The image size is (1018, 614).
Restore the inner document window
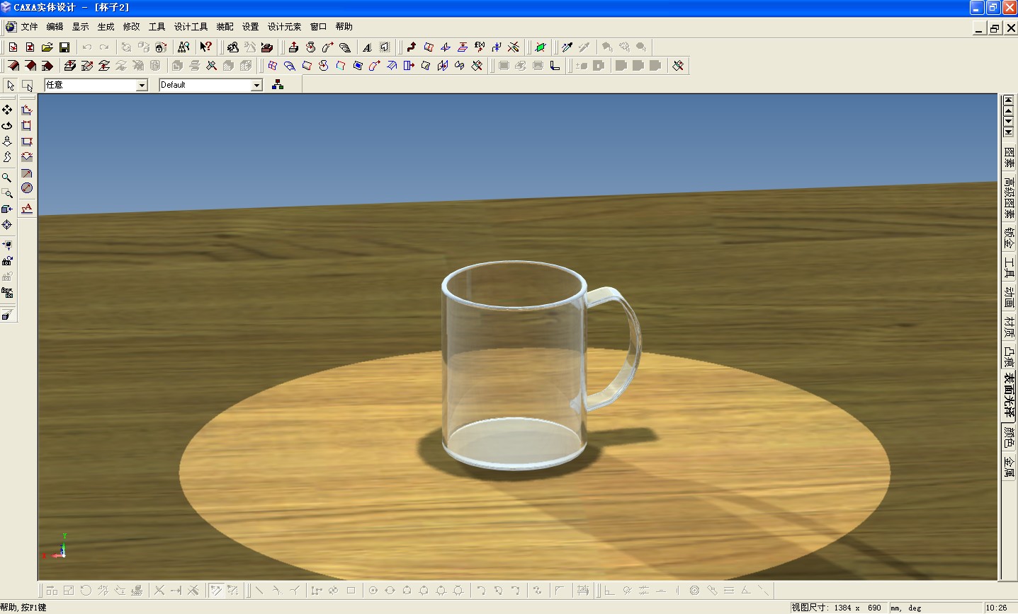tap(995, 28)
